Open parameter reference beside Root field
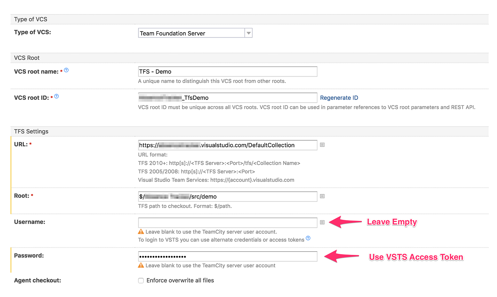Image resolution: width=497 pixels, height=297 pixels. point(322,196)
